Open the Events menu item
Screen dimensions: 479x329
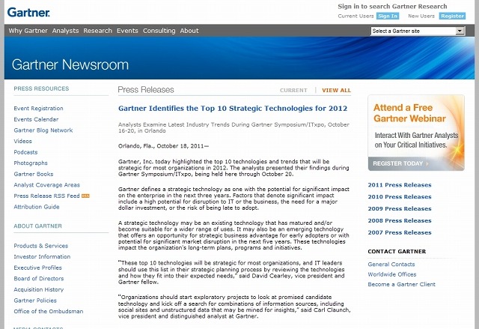coord(127,31)
